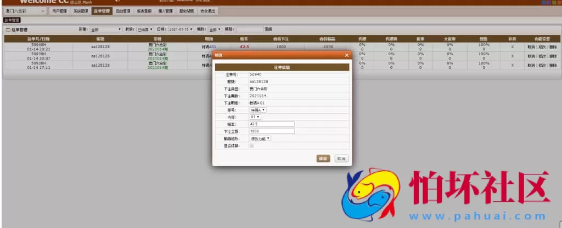Click the odds field showing 42.5
This screenshot has width=562, height=228.
pos(272,124)
